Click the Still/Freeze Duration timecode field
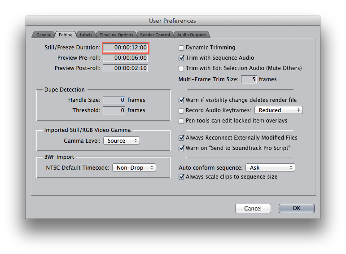Viewport: 346px width, 254px height. coord(126,47)
